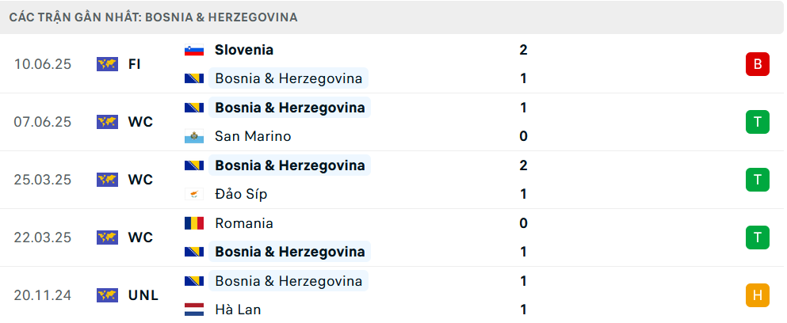Click the green T badge for 22.03.25 match
The width and height of the screenshot is (787, 323).
tap(758, 237)
